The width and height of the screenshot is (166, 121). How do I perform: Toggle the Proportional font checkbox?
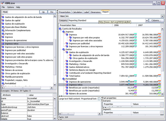99,99
